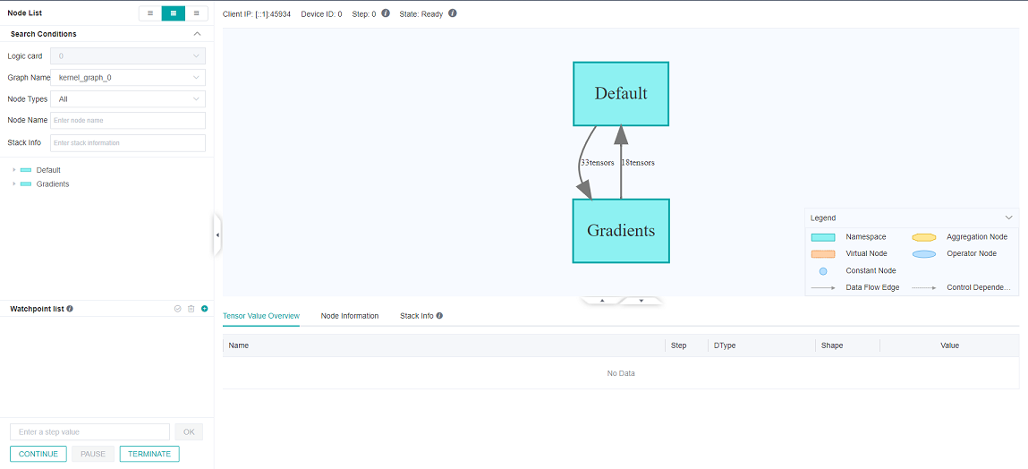Click the delete watchpoint trash icon
Image resolution: width=1028 pixels, height=469 pixels.
[x=191, y=309]
